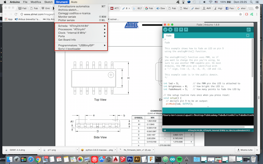263x164 pixels.
Task: Expand the Porta submenu
Action: pos(81,36)
